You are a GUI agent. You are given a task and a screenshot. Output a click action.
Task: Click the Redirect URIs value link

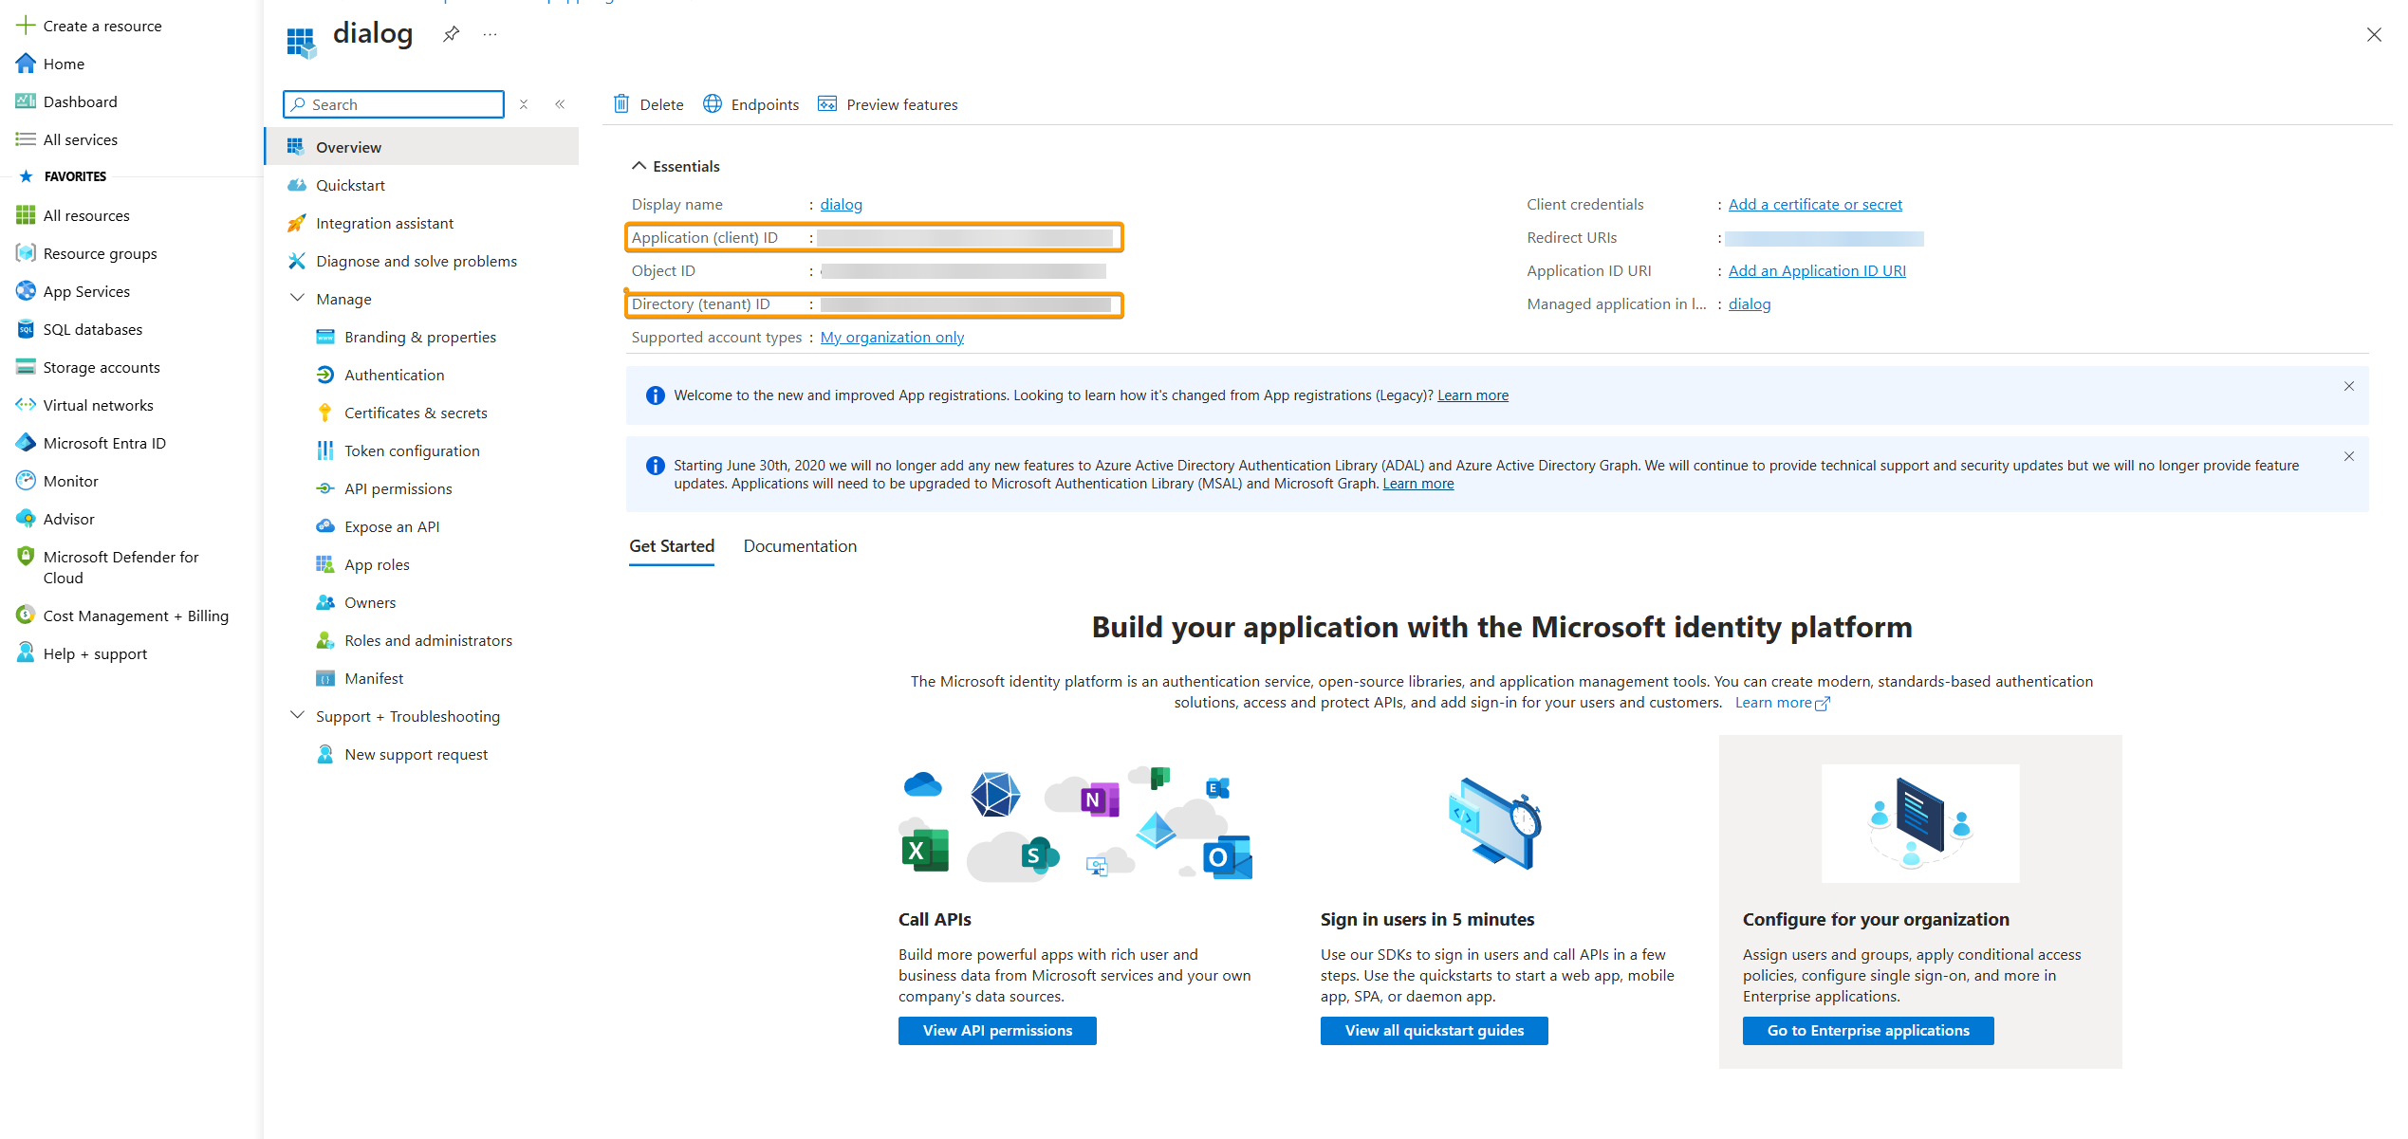(1824, 238)
